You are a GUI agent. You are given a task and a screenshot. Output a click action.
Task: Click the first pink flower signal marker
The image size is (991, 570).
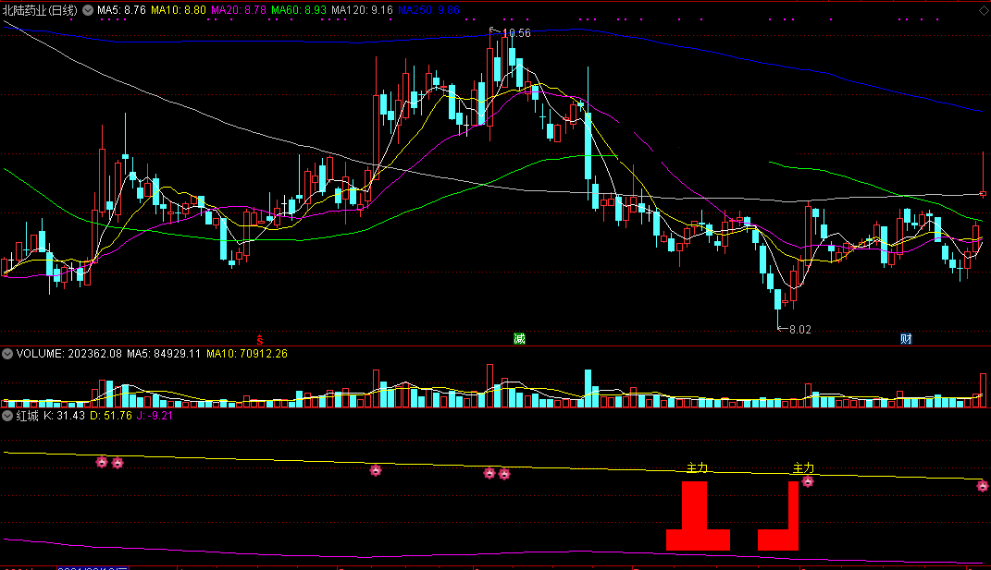pos(102,462)
